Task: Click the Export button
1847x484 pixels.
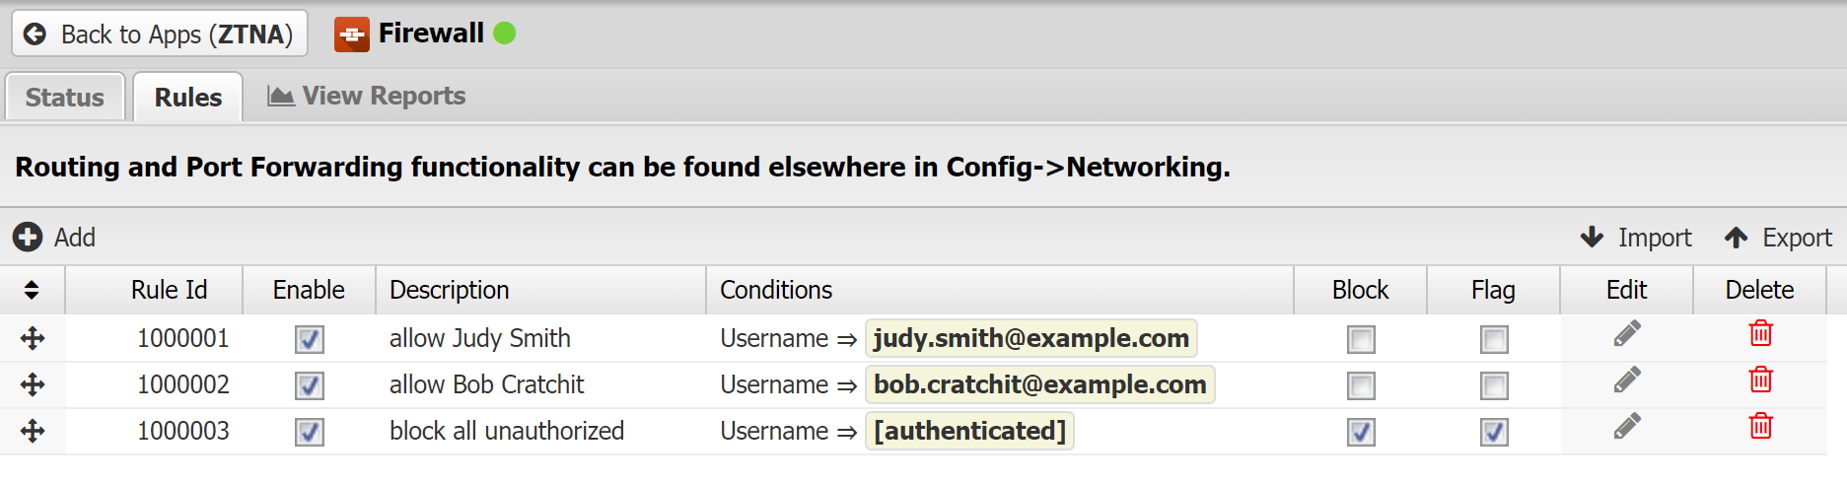Action: click(x=1778, y=238)
